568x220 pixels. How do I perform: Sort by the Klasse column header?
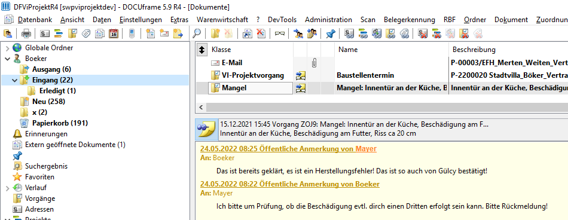coord(251,50)
